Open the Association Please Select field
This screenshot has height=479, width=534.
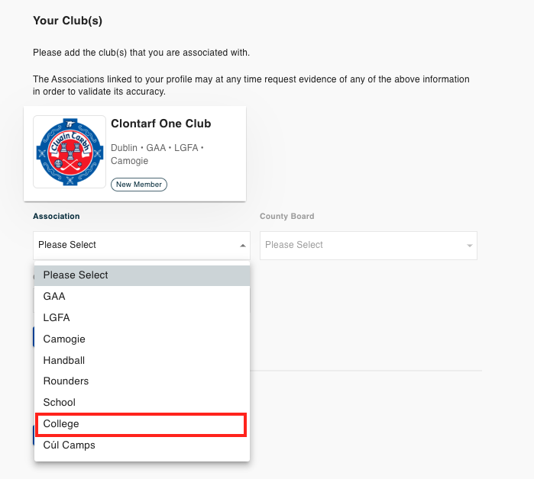click(x=141, y=246)
